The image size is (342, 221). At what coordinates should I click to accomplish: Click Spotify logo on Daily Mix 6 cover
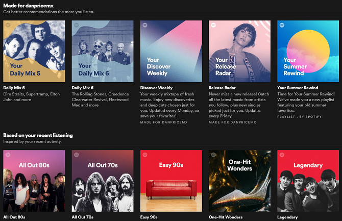(x=77, y=25)
